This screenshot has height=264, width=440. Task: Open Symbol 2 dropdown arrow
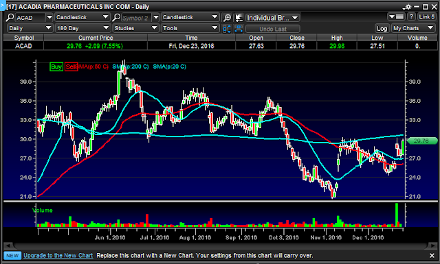156,17
